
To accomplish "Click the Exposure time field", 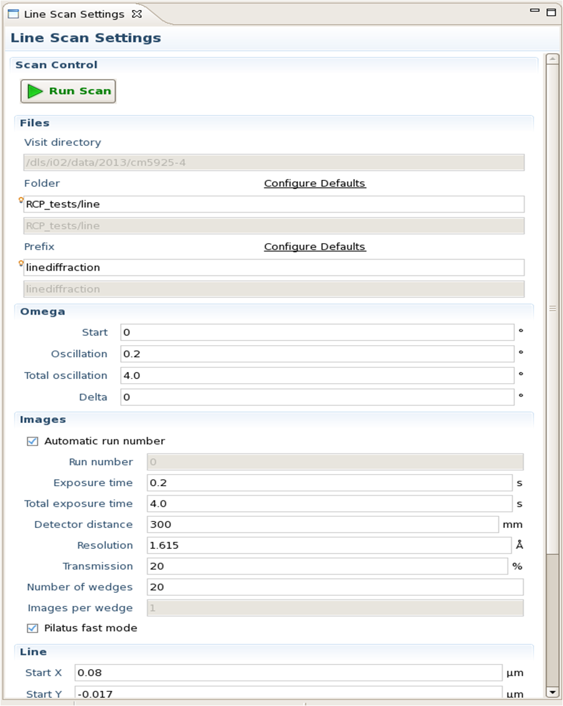I will click(330, 483).
